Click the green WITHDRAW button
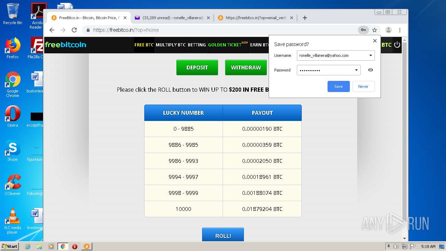Image resolution: width=446 pixels, height=251 pixels. 246,67
